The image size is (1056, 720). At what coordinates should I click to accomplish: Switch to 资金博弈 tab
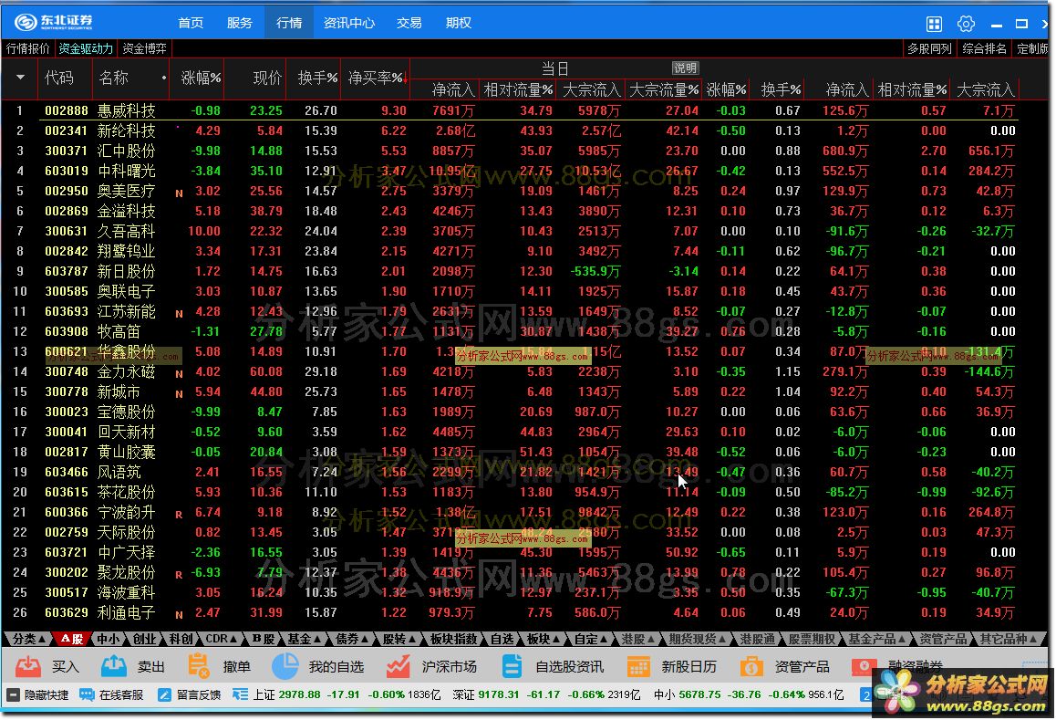coord(144,48)
